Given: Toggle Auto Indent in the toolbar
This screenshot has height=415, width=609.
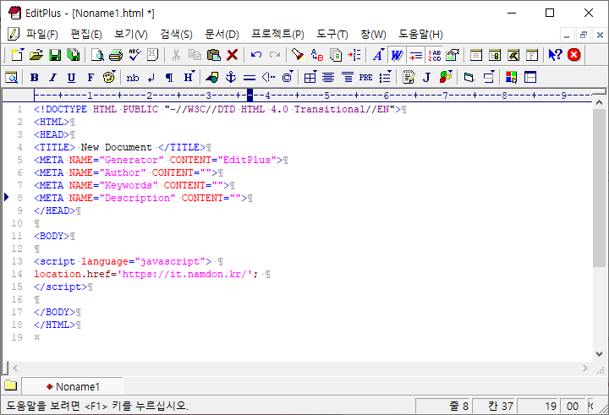Looking at the screenshot, I should 415,55.
